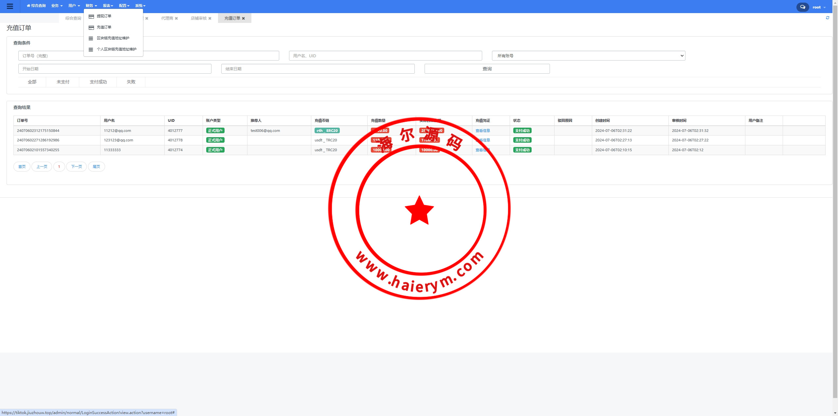Click the home icon 综合查询 in navbar

point(36,6)
